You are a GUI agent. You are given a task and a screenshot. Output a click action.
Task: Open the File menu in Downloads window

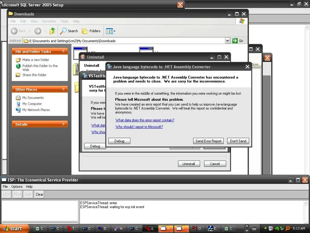click(13, 21)
